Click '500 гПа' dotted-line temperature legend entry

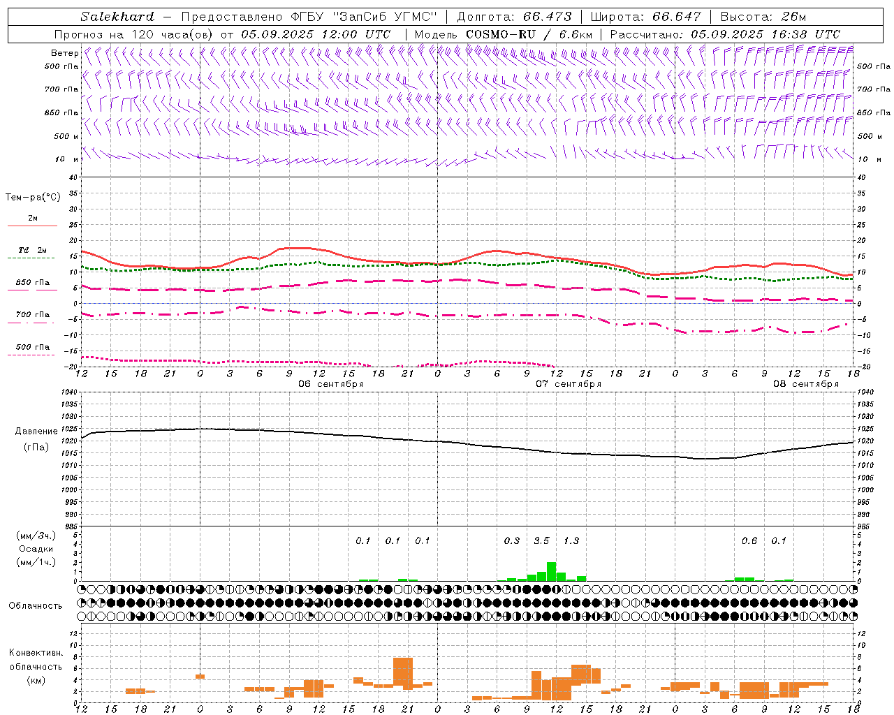point(32,347)
